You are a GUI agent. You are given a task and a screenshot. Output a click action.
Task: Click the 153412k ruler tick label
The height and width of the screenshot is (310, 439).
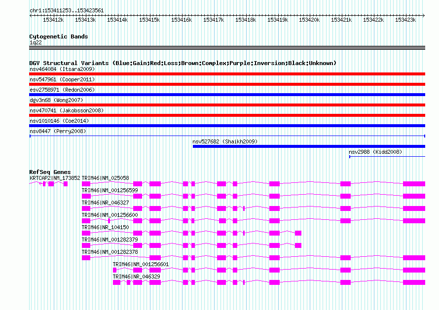pyautogui.click(x=53, y=20)
